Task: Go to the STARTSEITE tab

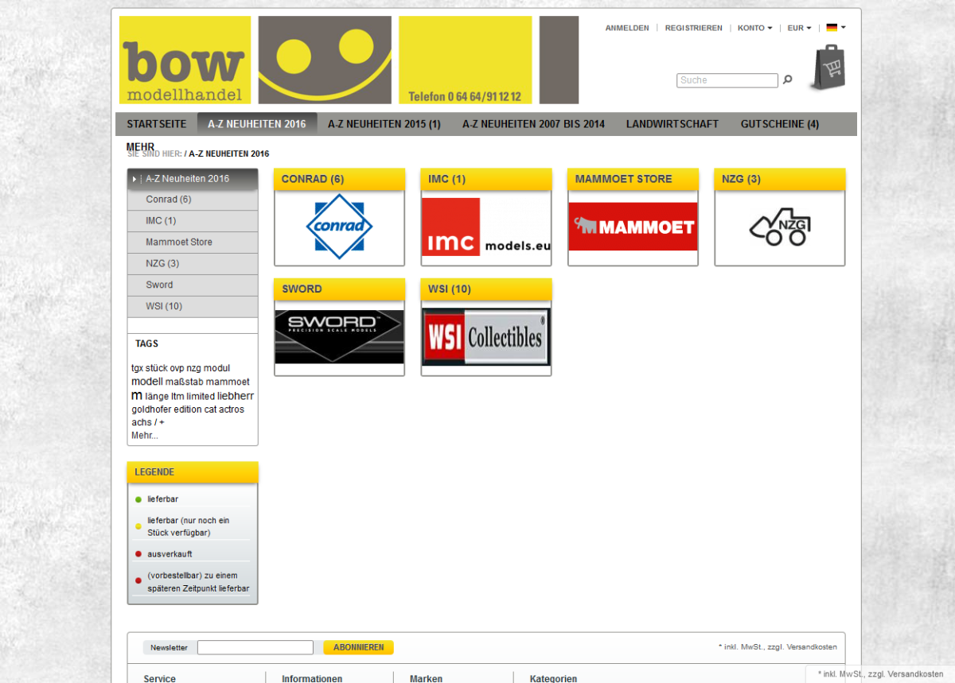Action: [157, 124]
